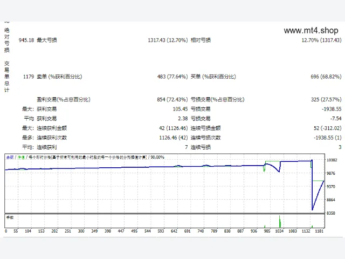
Task: Click the 买单 (%获利百分比) label
Action: (213, 77)
